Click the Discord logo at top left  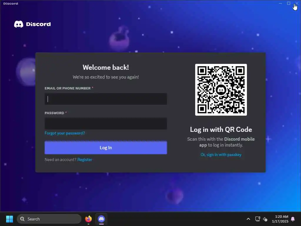[32, 24]
